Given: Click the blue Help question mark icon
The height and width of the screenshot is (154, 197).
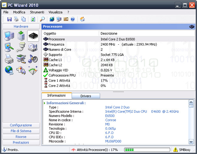Looking at the screenshot, I should tap(73, 19).
